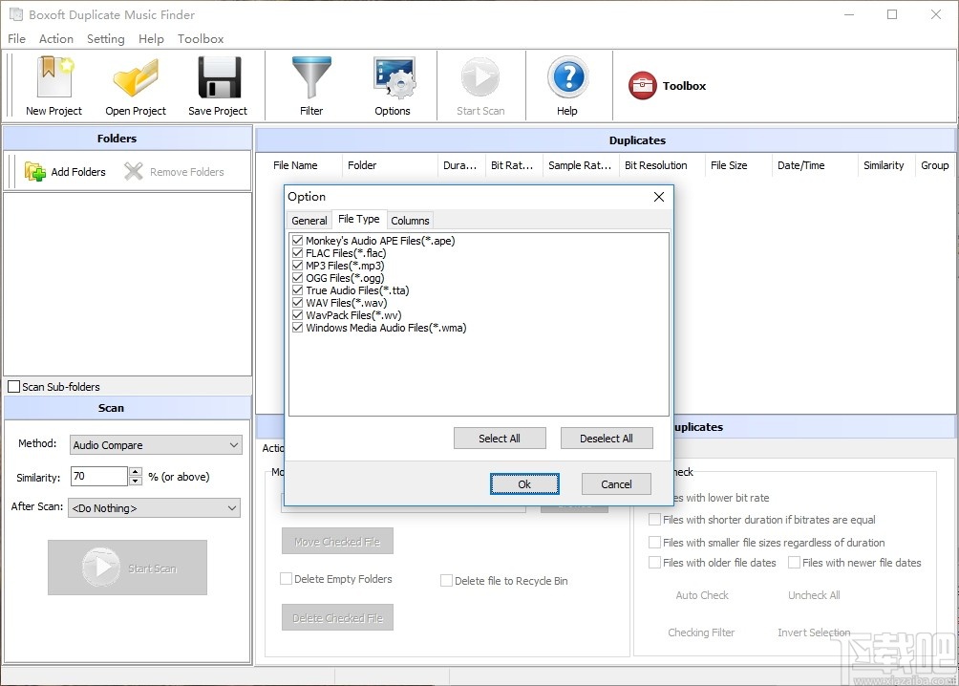This screenshot has height=686, width=959.
Task: Open an existing project from toolbar
Action: point(136,85)
